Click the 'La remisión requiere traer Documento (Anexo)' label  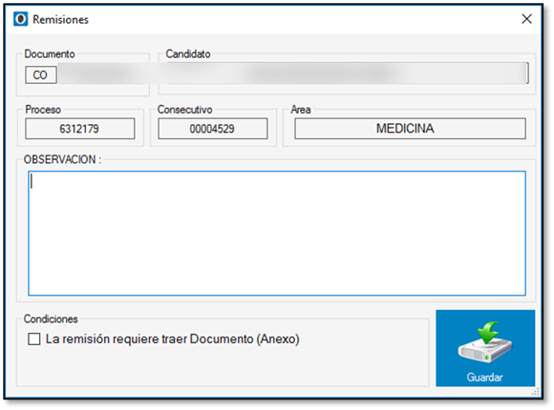click(173, 339)
